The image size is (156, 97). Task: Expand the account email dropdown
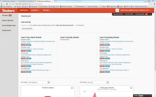pyautogui.click(x=135, y=10)
